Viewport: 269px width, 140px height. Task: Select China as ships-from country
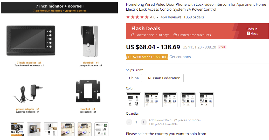point(134,78)
